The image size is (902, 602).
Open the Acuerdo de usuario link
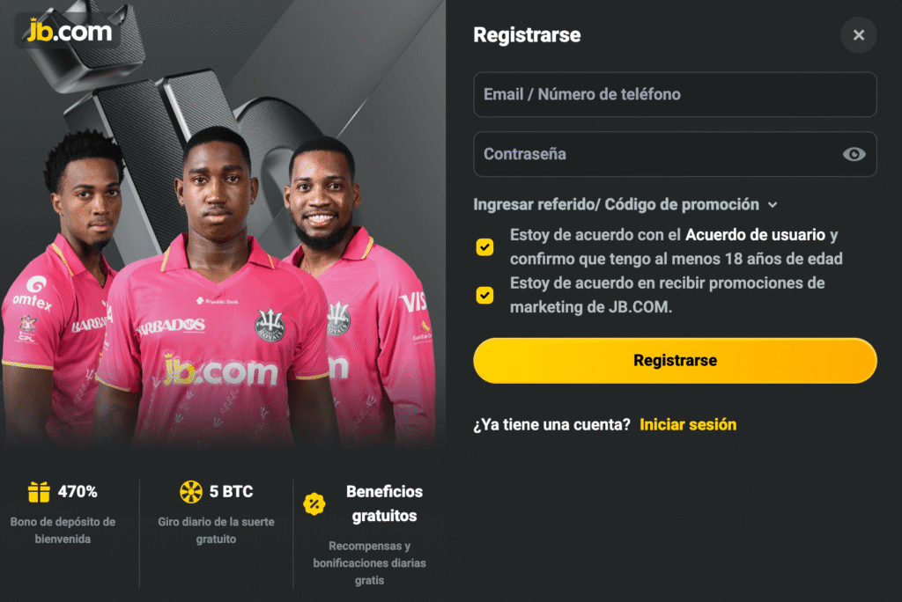[756, 235]
